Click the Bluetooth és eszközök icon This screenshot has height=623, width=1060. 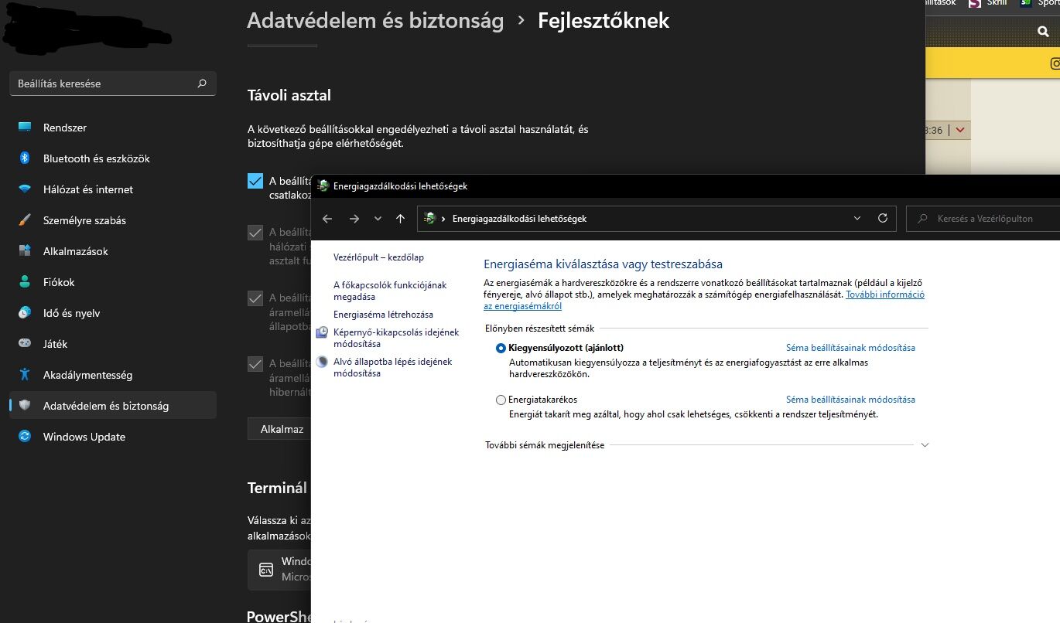(25, 158)
